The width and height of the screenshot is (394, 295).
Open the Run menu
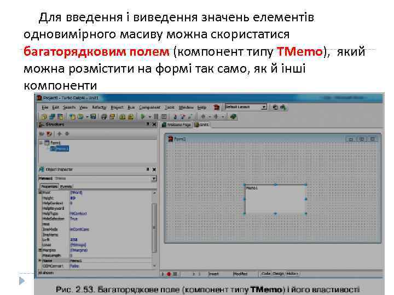pyautogui.click(x=131, y=108)
